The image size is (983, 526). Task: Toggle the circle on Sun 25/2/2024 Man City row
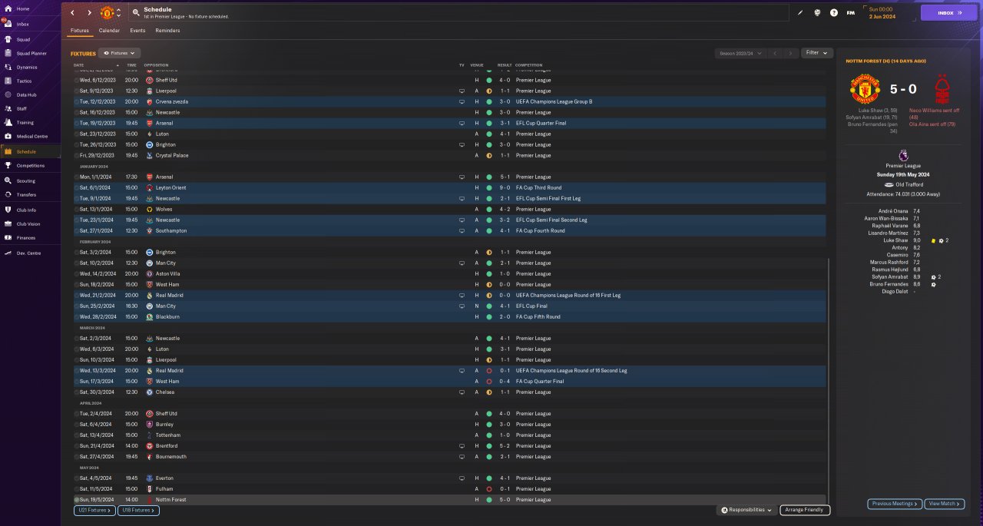tap(77, 306)
